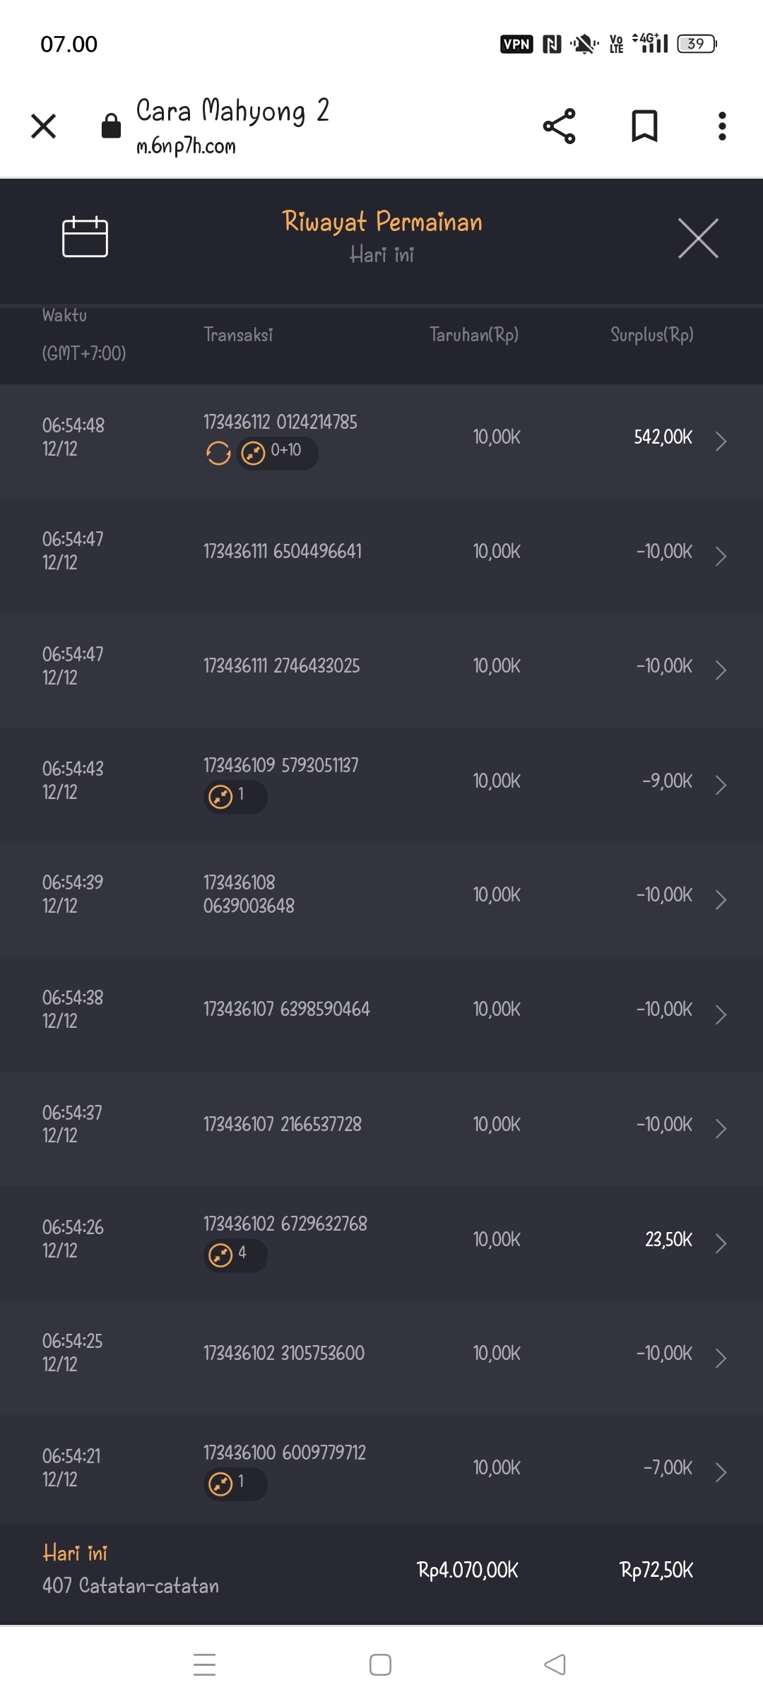Expand the 06:54:21 row with -7,00K

click(x=721, y=1472)
